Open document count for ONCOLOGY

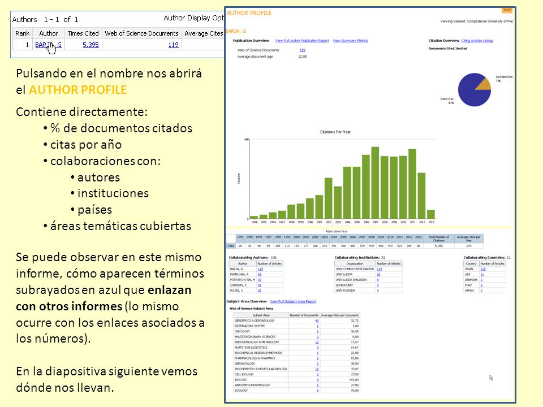(317, 332)
